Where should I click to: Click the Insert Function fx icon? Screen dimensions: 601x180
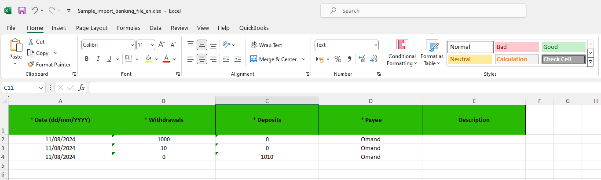[x=81, y=88]
